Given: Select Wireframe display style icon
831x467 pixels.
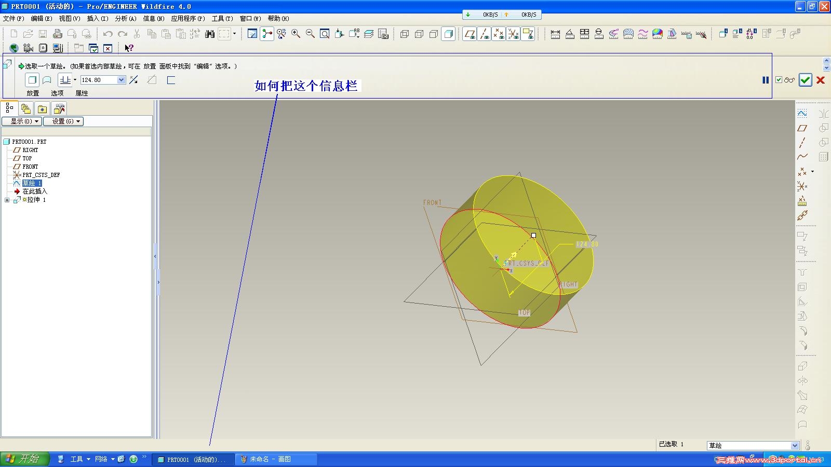Looking at the screenshot, I should click(x=405, y=34).
